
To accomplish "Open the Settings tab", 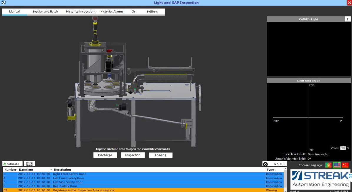I will (x=152, y=11).
